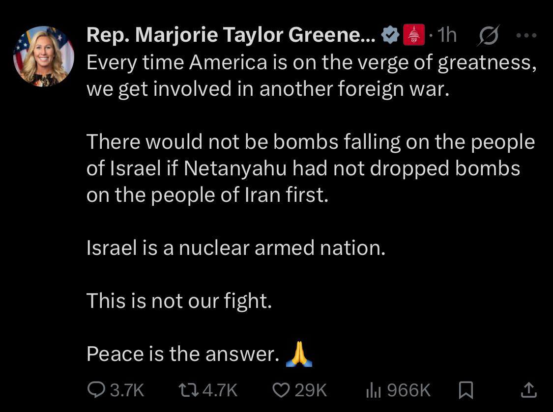
Task: Open Marjorie Taylor Greene's profile picture
Action: (x=44, y=56)
